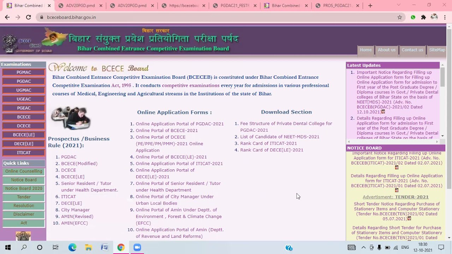Open Chrome's three-dot menu
Image resolution: width=452 pixels, height=254 pixels.
tap(445, 17)
